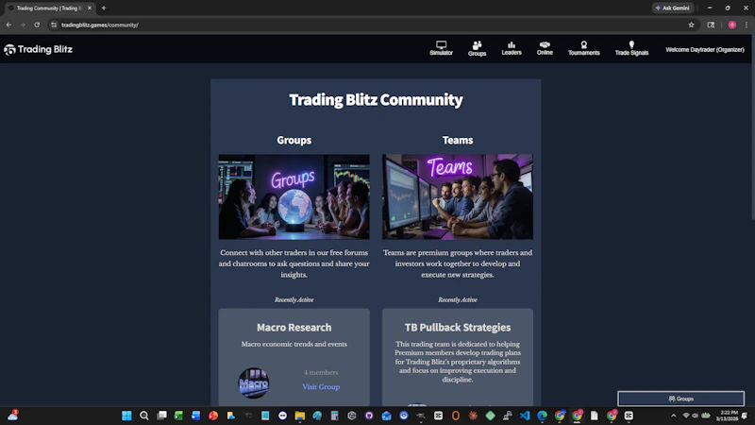The width and height of the screenshot is (755, 425).
Task: Click the "4 members" text
Action: coord(321,372)
